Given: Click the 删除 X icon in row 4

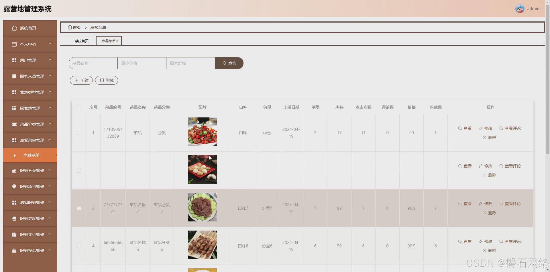Looking at the screenshot, I should click(485, 251).
